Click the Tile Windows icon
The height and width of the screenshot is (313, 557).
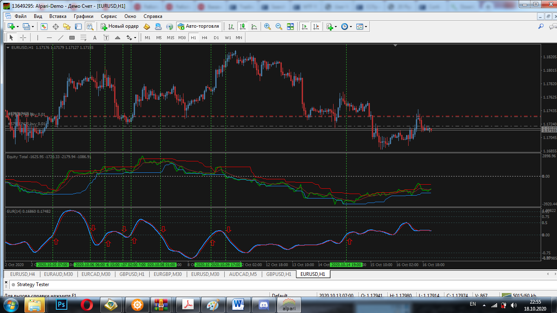click(290, 26)
